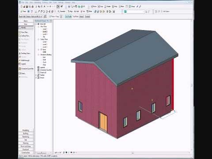Select Site under Floor Plans
Screen dimensions: 212x159
(x=44, y=37)
